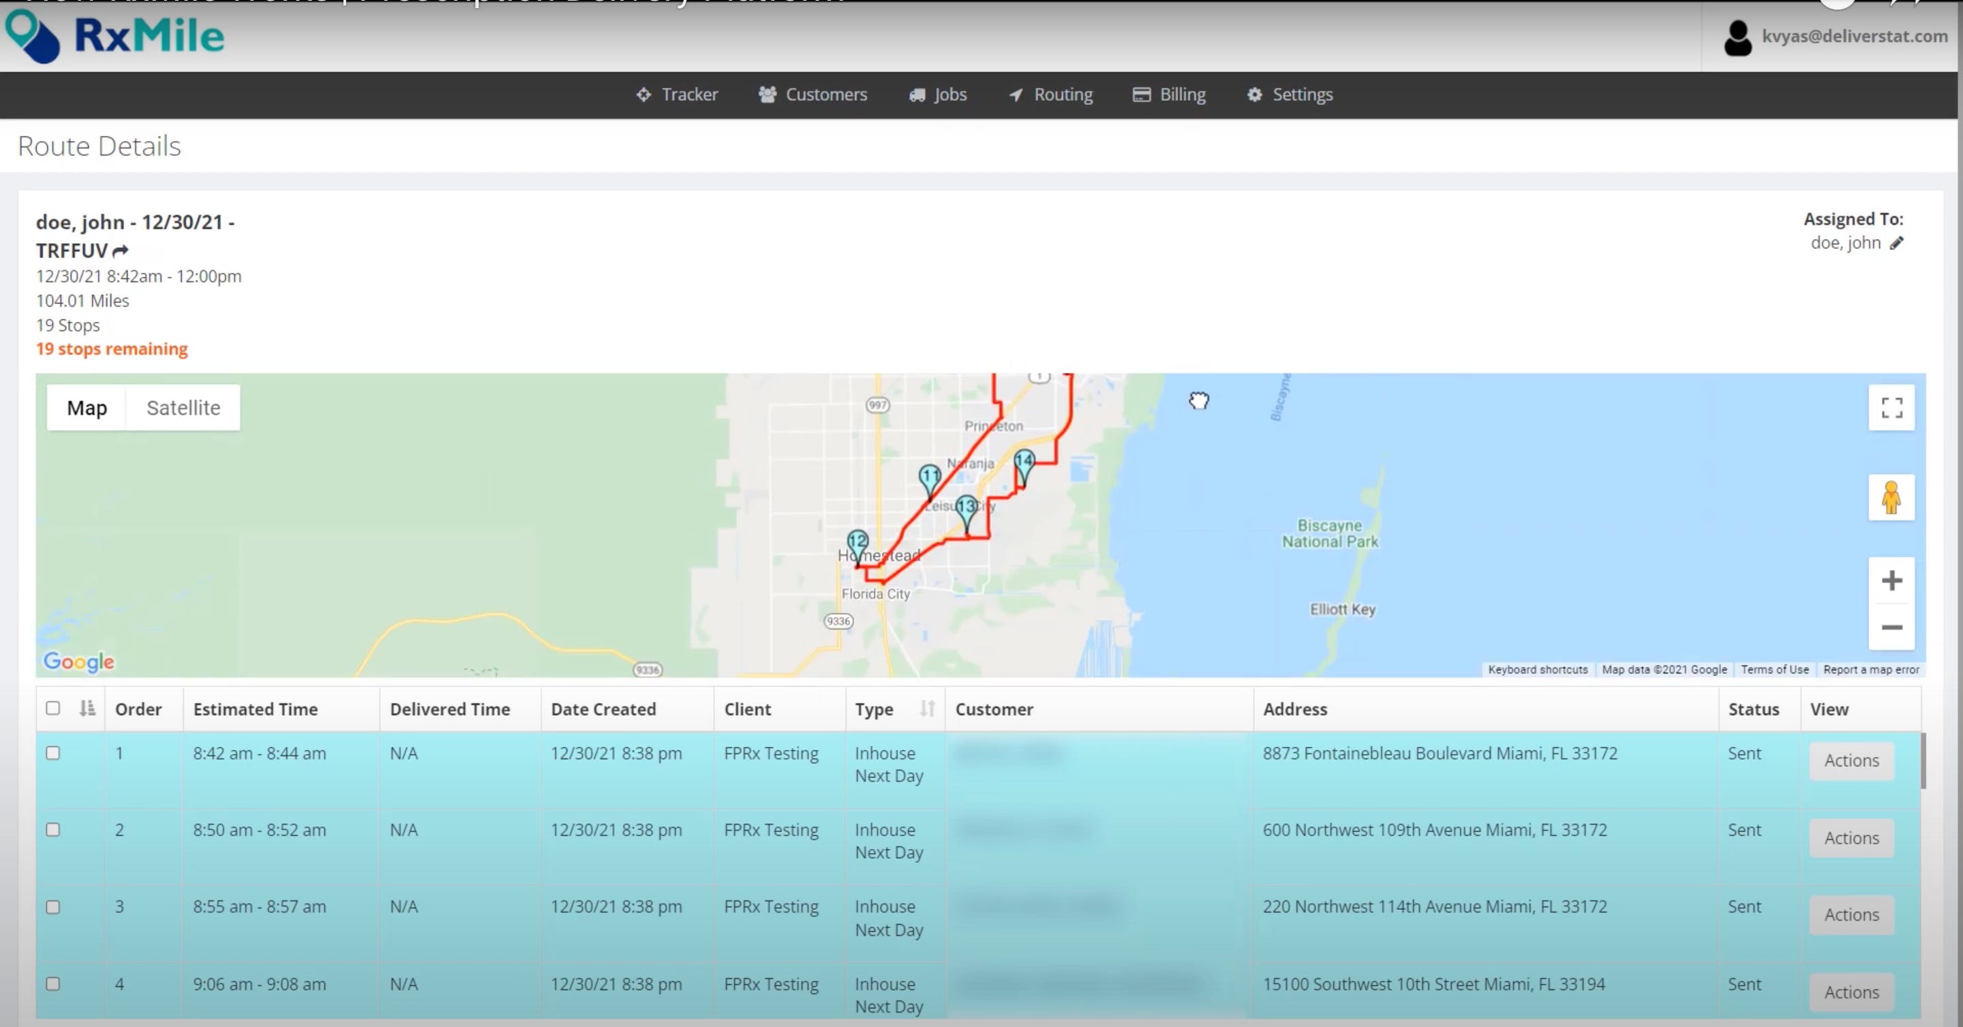Open Actions menu for order 3

1851,915
